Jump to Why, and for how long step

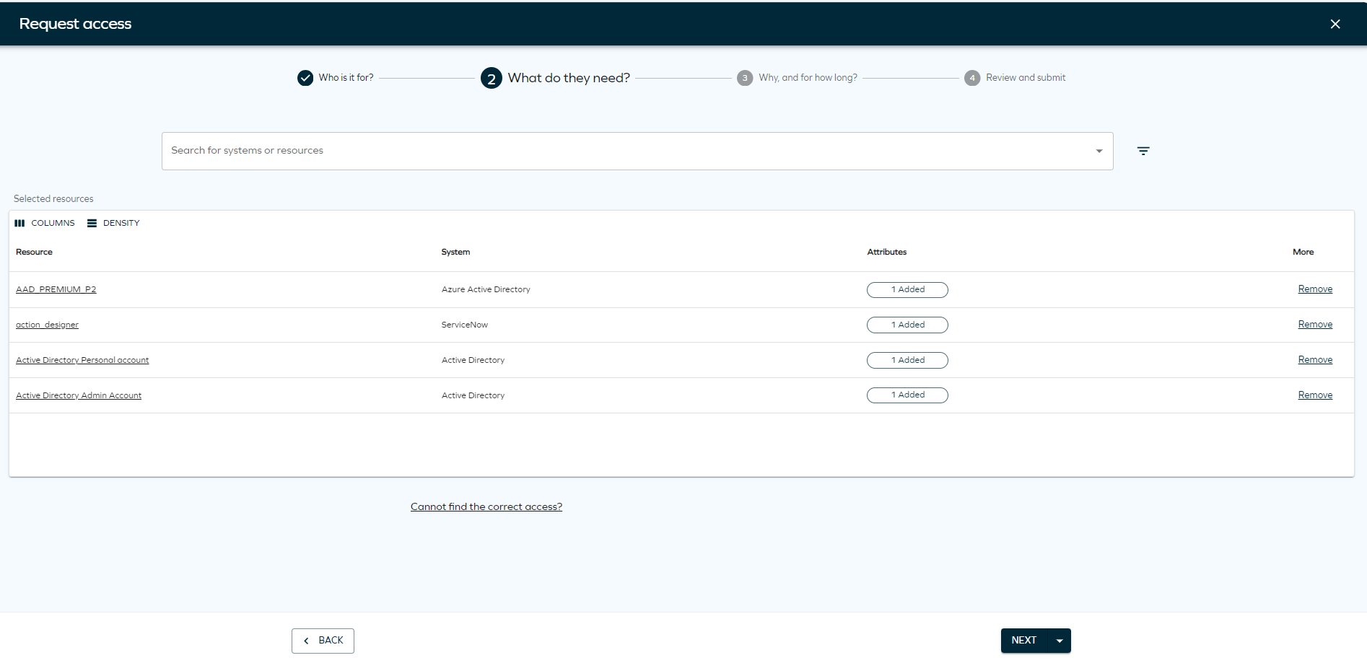point(798,77)
